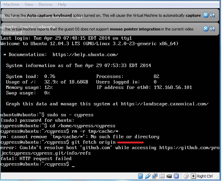Open the Help menu

pyautogui.click(x=62, y=4)
